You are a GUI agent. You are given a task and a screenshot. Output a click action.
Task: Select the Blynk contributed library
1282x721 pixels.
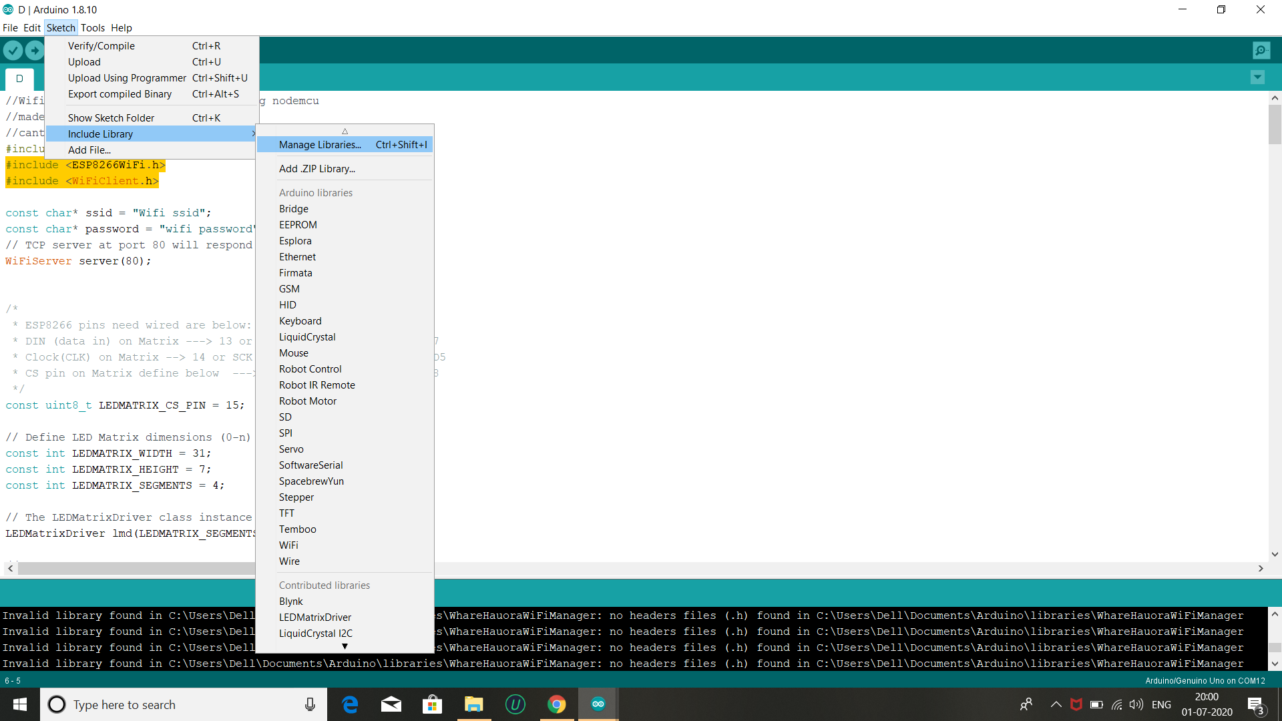pos(290,600)
